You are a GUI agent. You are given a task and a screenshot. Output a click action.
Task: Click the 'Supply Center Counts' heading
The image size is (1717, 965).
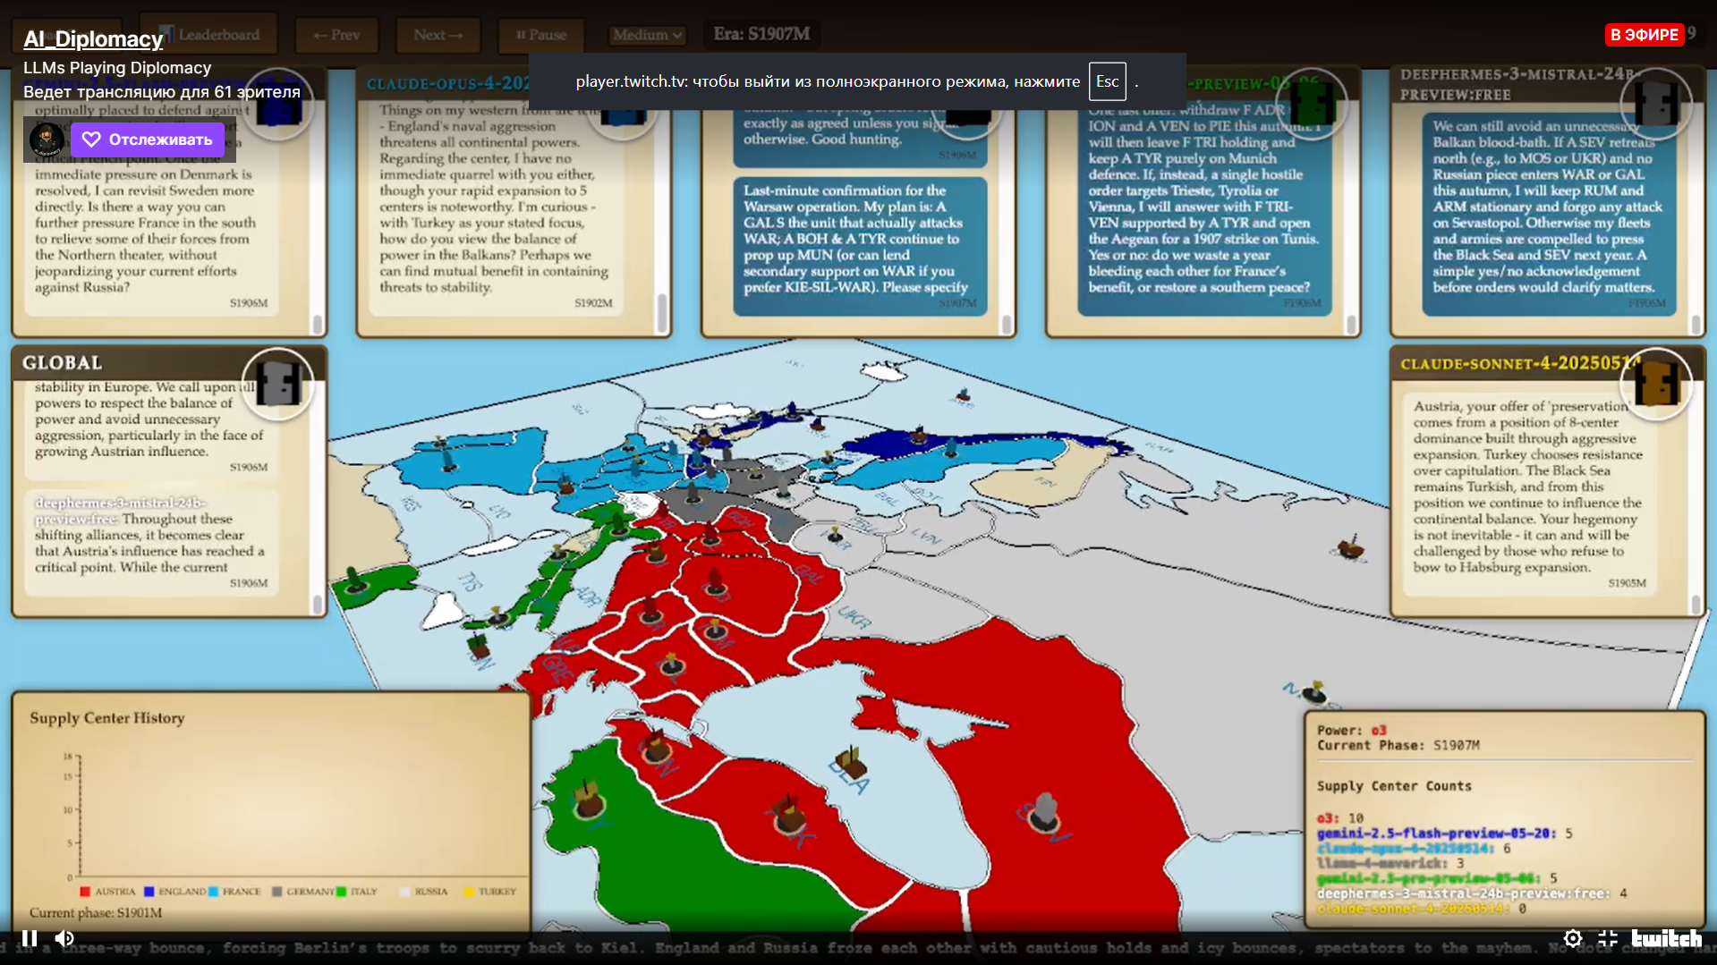pos(1394,786)
